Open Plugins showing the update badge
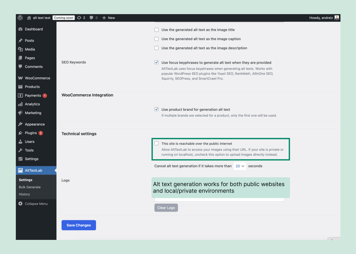This screenshot has width=356, height=254. point(31,133)
